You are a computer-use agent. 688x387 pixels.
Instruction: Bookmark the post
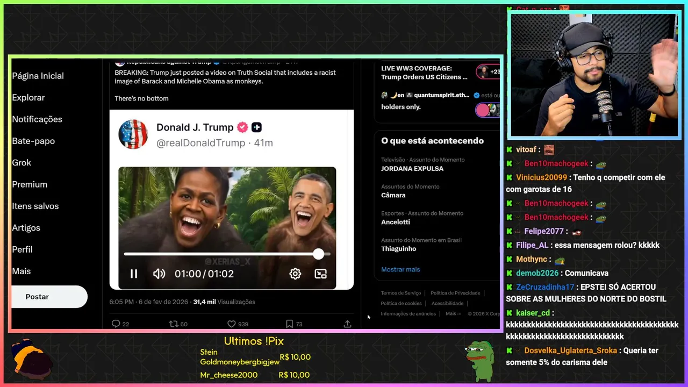click(x=289, y=324)
